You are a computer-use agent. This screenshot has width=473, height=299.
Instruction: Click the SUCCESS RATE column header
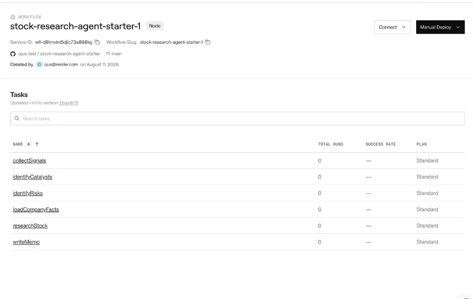tap(381, 144)
